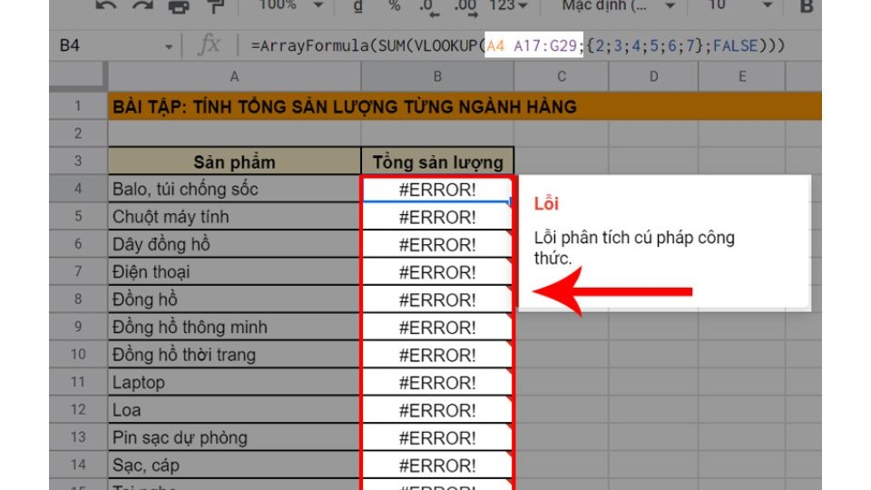Select row 9 header
This screenshot has width=871, height=490.
[78, 327]
